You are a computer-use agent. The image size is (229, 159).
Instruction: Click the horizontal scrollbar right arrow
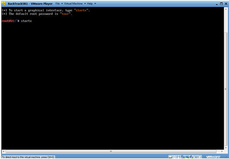click(222, 151)
